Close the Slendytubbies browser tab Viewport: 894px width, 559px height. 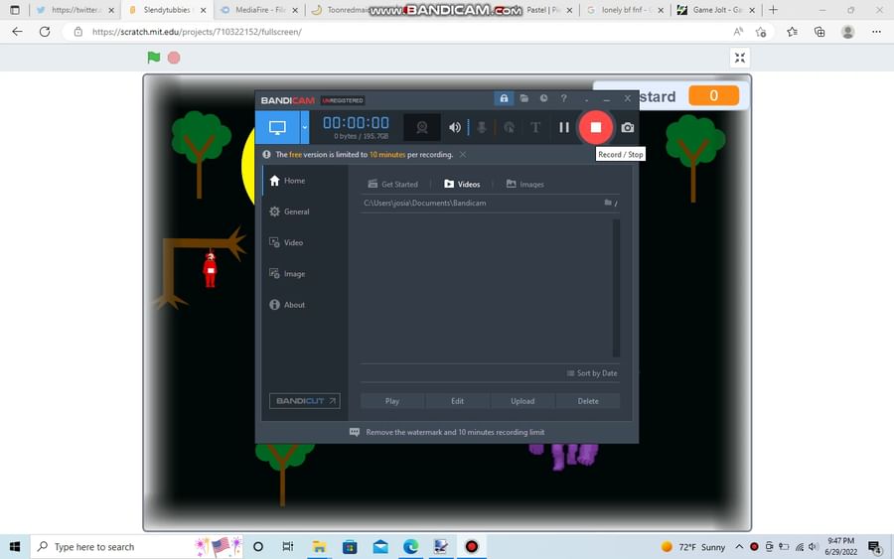(203, 10)
